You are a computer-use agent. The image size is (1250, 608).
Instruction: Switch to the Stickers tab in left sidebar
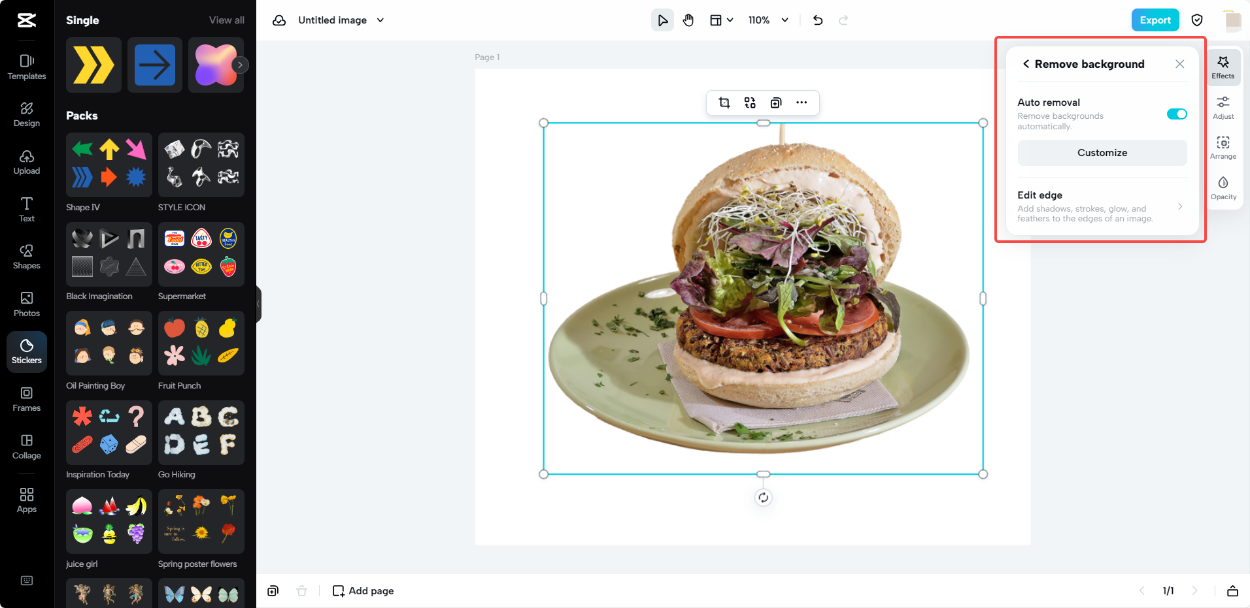pyautogui.click(x=26, y=351)
